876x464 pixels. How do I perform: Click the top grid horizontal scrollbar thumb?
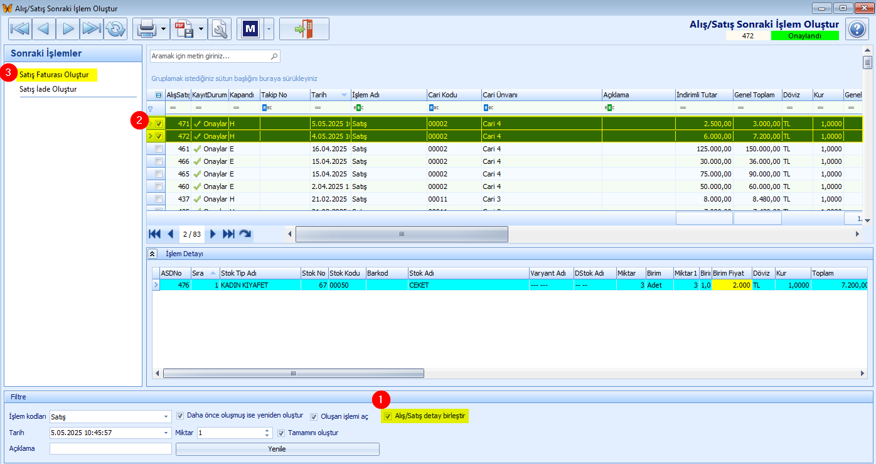tap(402, 234)
